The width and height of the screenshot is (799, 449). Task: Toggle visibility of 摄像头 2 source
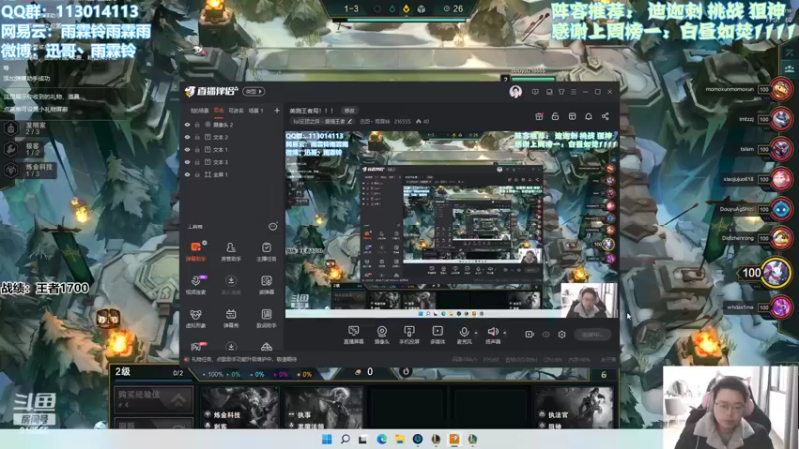[187, 124]
